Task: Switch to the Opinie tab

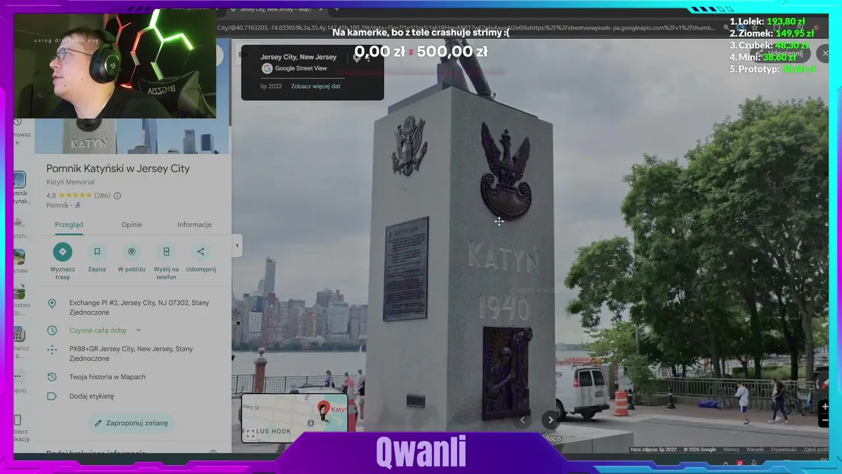Action: click(x=132, y=224)
